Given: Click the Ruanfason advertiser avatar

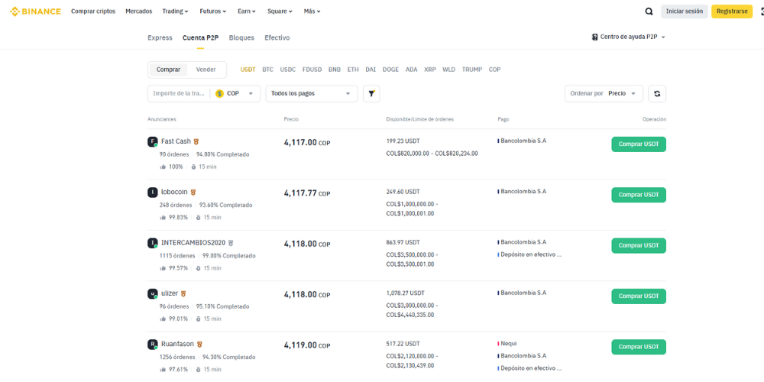Looking at the screenshot, I should (153, 345).
